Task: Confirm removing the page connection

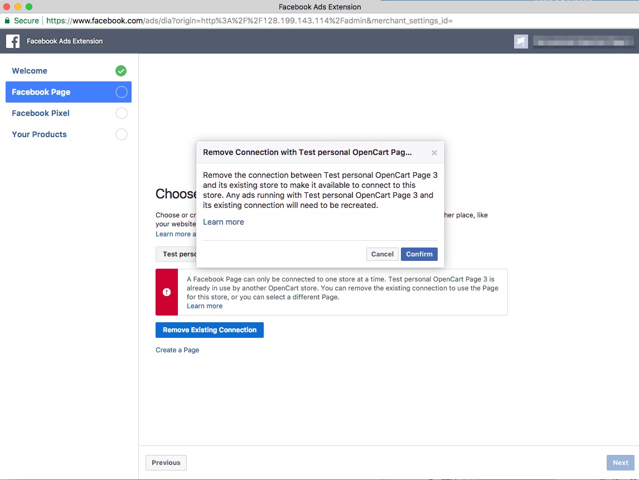Action: click(419, 254)
